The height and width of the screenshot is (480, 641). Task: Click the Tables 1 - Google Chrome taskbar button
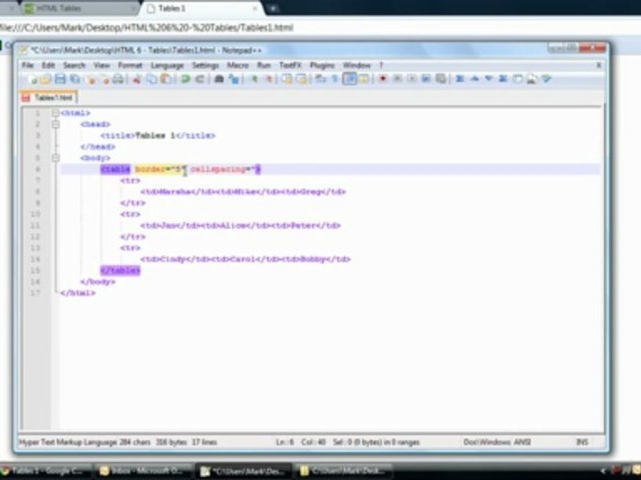tap(46, 471)
